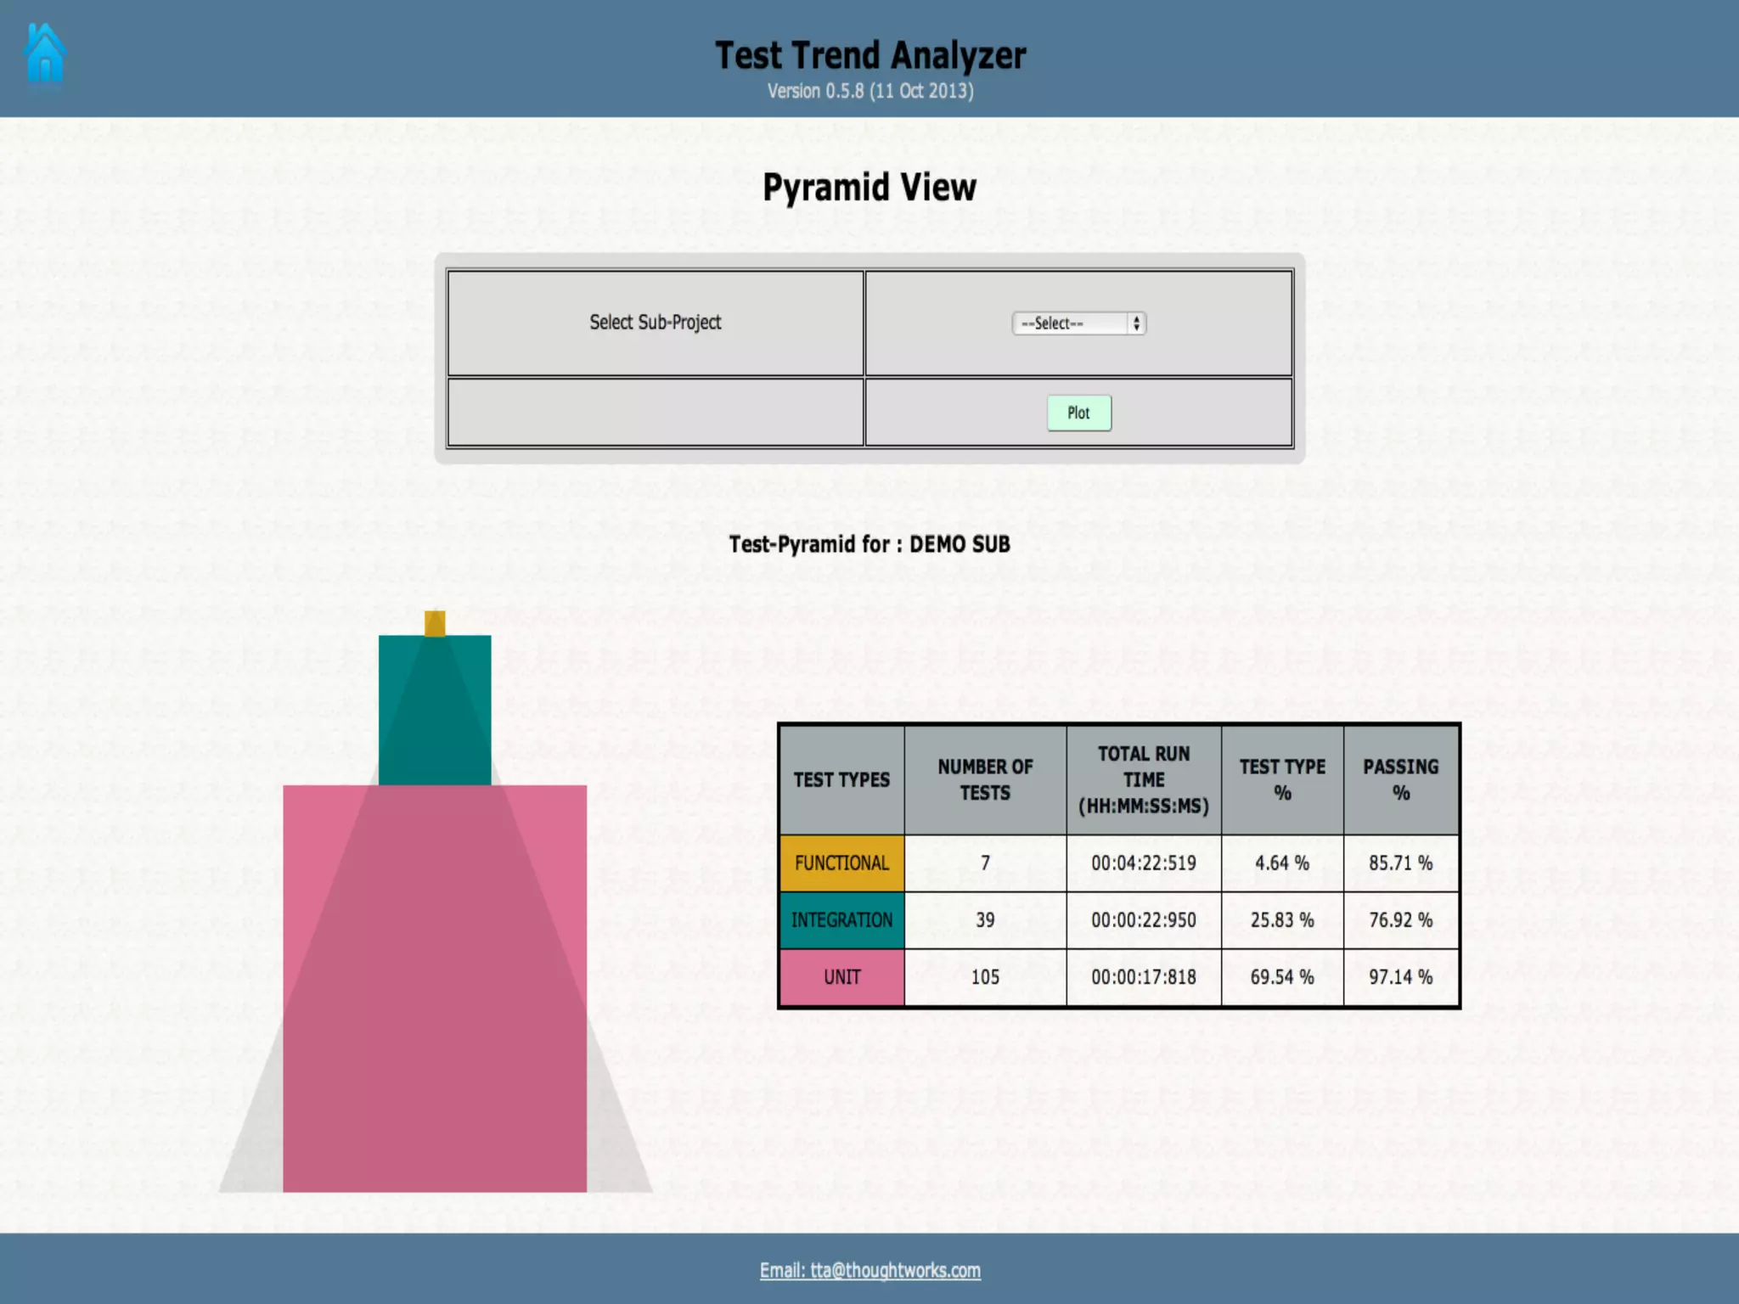Click the 'Pyramid View' heading

tap(869, 188)
